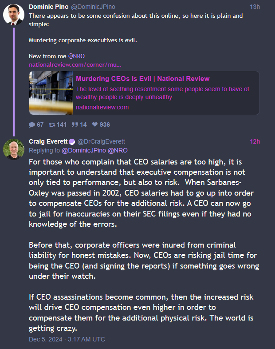Visit the @DrCraigEverett handle
Viewport: 275px width, 349px height.
[101, 141]
